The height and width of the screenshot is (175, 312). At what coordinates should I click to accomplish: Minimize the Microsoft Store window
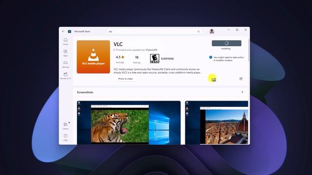[x=229, y=30]
